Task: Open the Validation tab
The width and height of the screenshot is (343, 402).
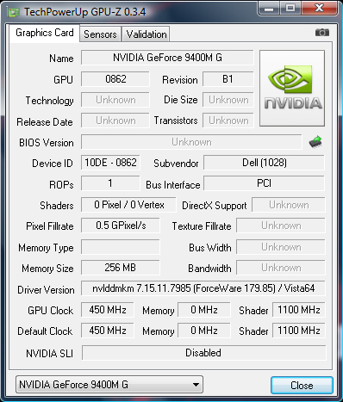Action: pyautogui.click(x=147, y=34)
